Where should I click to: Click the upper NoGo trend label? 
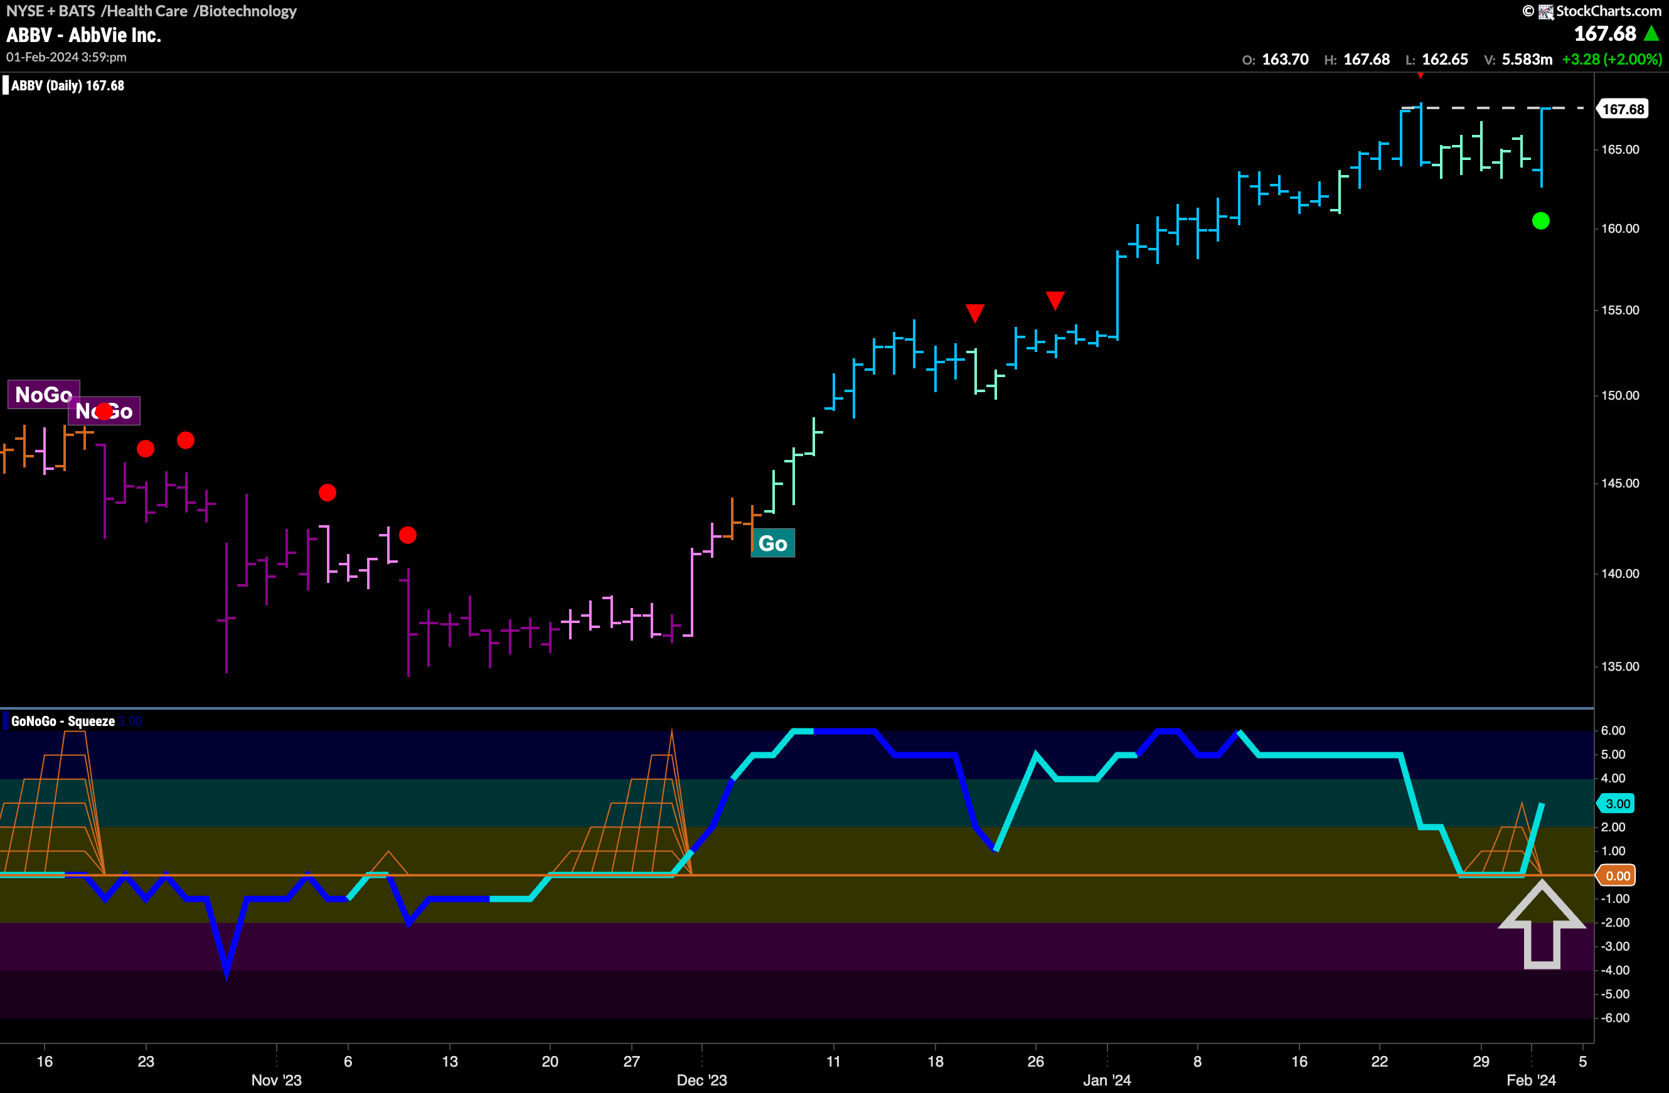43,395
